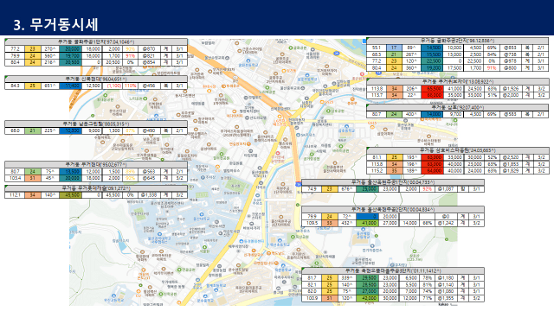Select the blue price cell '13,500'
554x311 pixels.
71,171
